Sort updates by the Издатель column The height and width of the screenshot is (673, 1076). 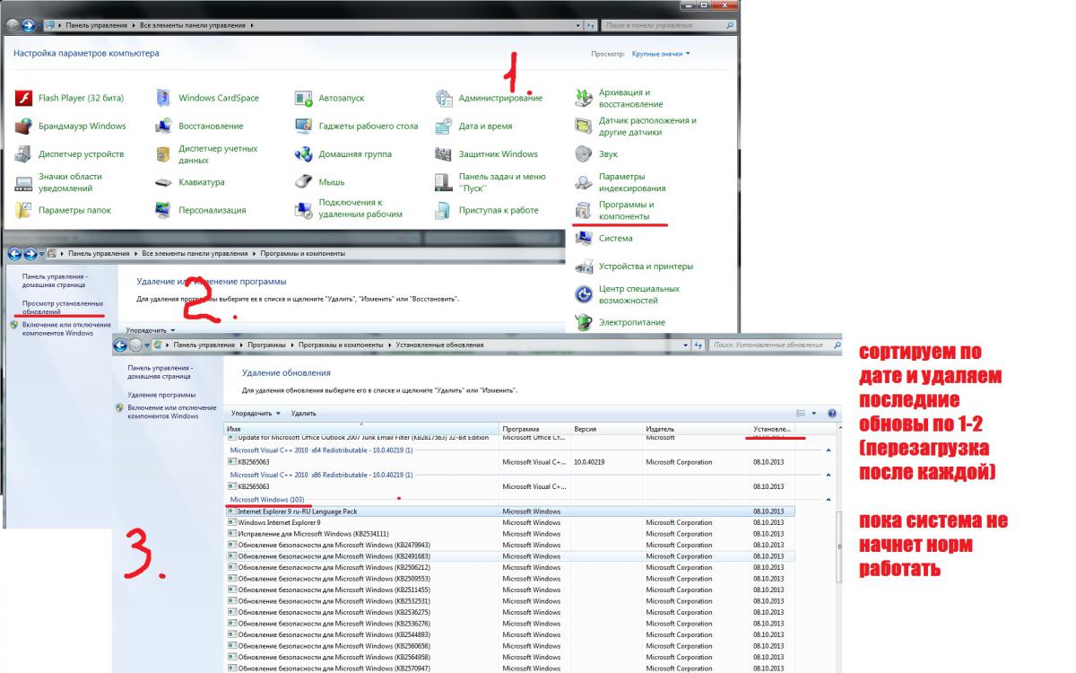696,429
